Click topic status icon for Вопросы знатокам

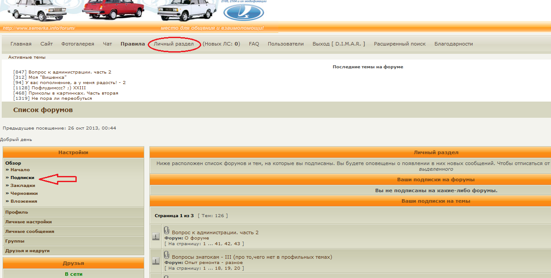pos(156,261)
